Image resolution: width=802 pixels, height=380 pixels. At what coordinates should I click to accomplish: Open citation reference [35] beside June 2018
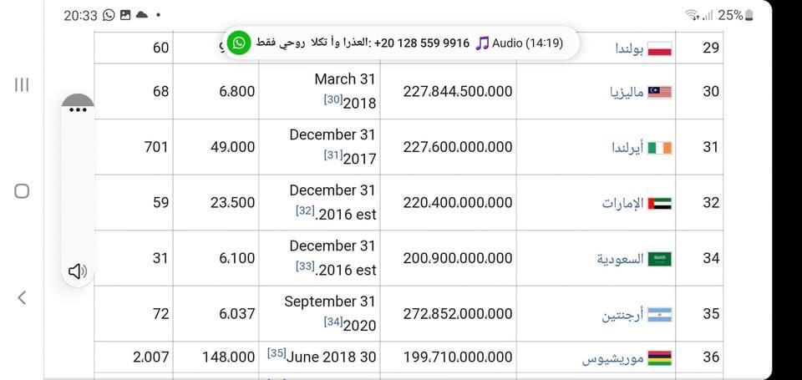coord(277,353)
